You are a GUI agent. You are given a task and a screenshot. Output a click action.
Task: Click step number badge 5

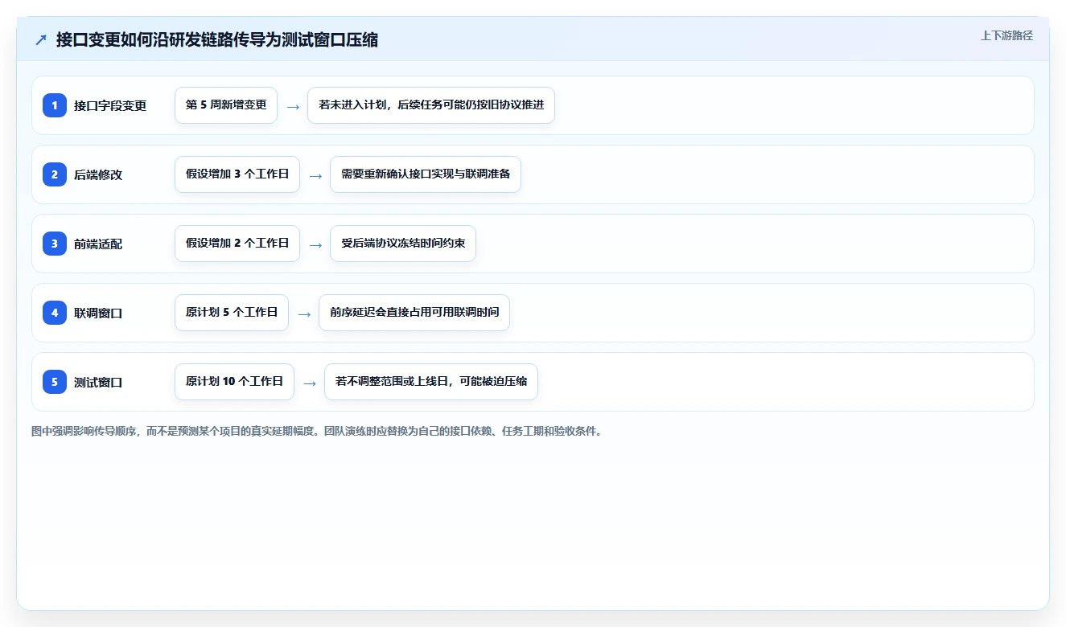tap(55, 381)
